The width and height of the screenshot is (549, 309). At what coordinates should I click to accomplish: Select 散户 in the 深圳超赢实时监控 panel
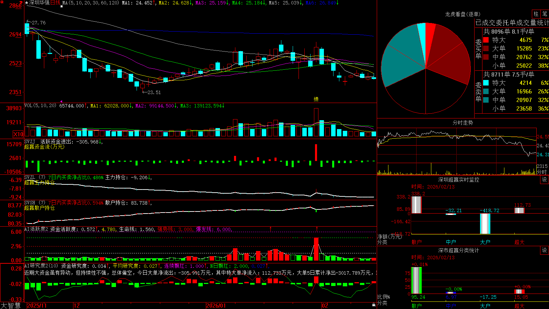(x=417, y=242)
